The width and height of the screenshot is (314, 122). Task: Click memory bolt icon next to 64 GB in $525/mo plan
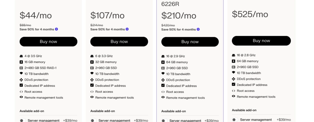pos(234,61)
